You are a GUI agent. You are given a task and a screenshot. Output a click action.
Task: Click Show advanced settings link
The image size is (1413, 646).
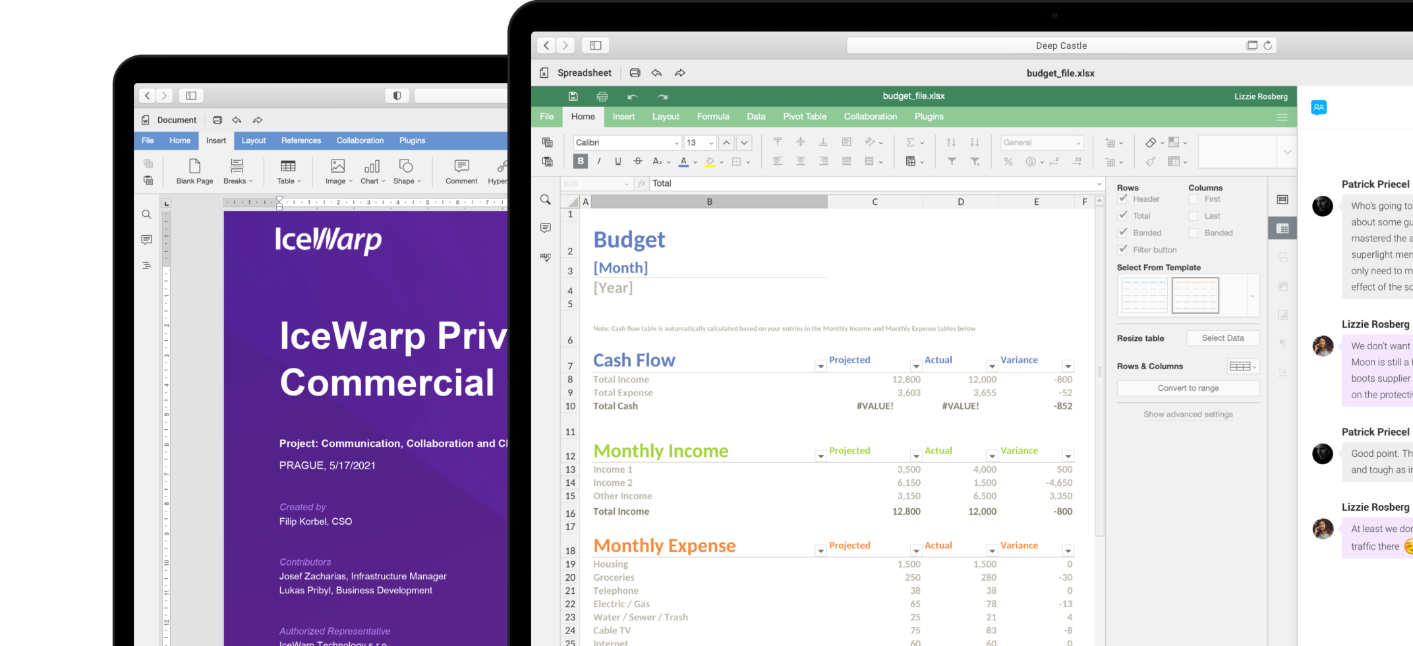coord(1188,414)
